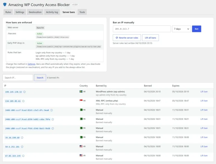Click the blue shield plugin logo
This screenshot has height=164, width=216.
[x=5, y=4]
